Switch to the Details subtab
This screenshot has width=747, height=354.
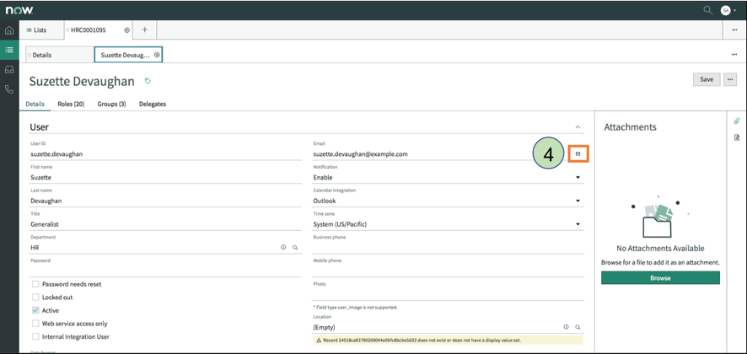[60, 55]
